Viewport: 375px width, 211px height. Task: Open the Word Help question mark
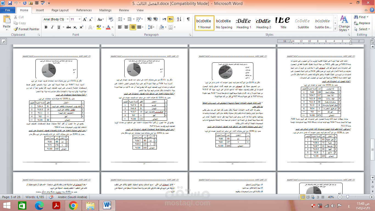(372, 10)
